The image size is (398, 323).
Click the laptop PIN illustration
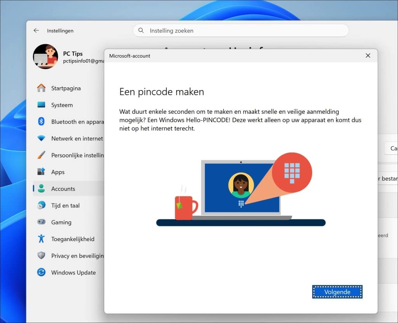coord(241,189)
